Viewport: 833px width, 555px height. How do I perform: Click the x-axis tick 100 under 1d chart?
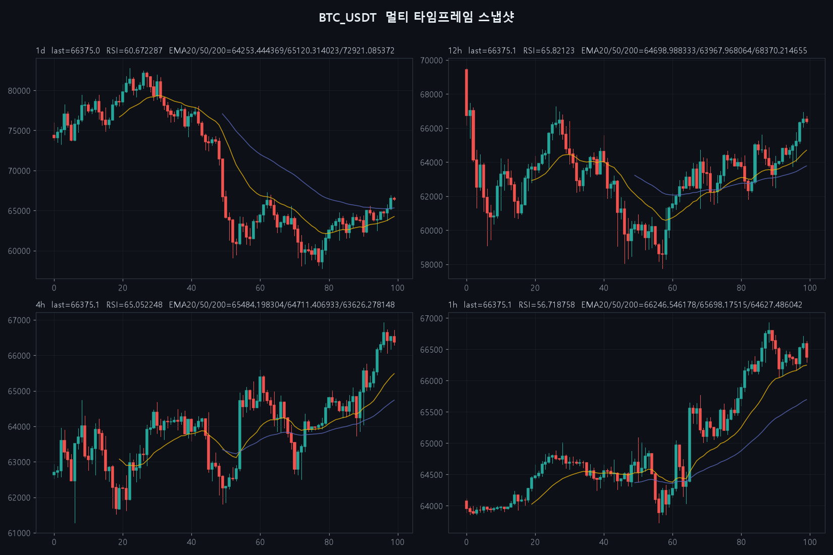tap(397, 288)
